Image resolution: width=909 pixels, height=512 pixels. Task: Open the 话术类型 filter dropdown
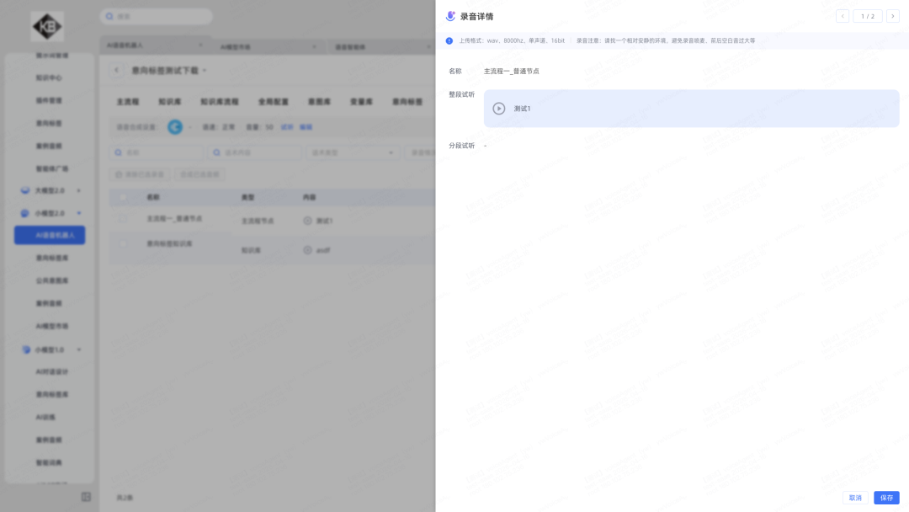[x=353, y=152]
